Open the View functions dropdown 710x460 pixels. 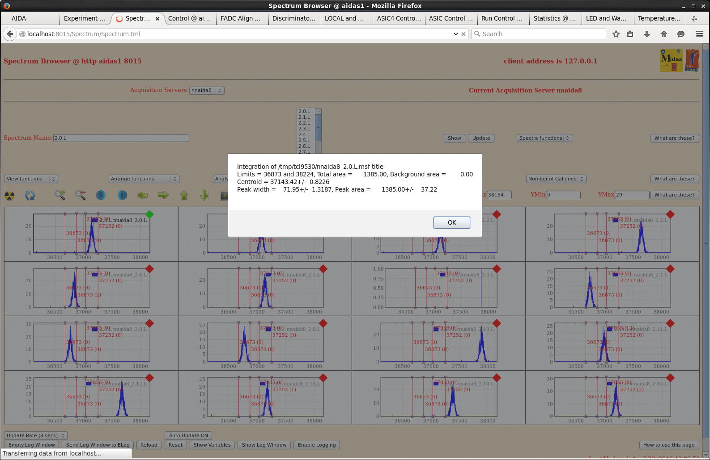[x=31, y=179]
